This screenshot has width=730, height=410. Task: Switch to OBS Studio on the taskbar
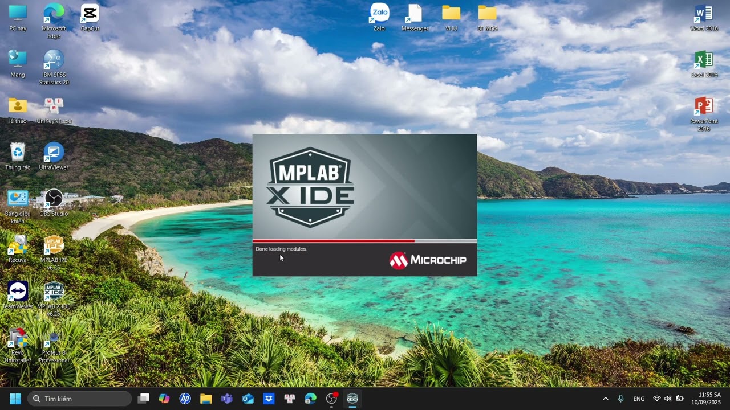coord(331,399)
